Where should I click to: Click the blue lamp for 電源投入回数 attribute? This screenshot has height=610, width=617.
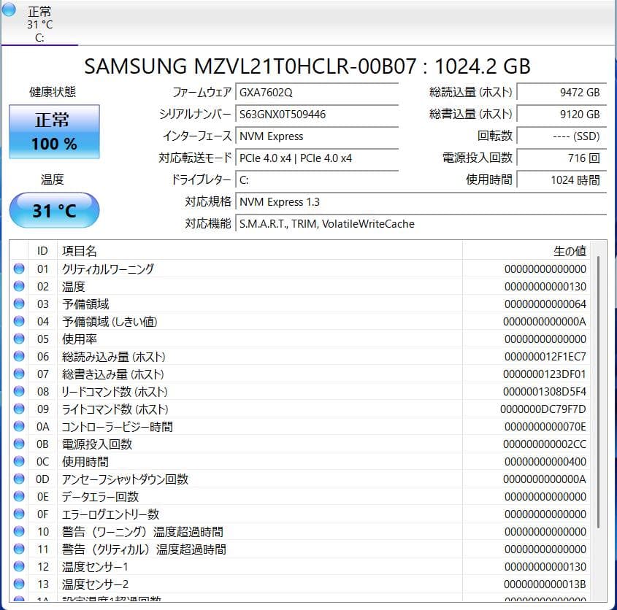pyautogui.click(x=20, y=444)
